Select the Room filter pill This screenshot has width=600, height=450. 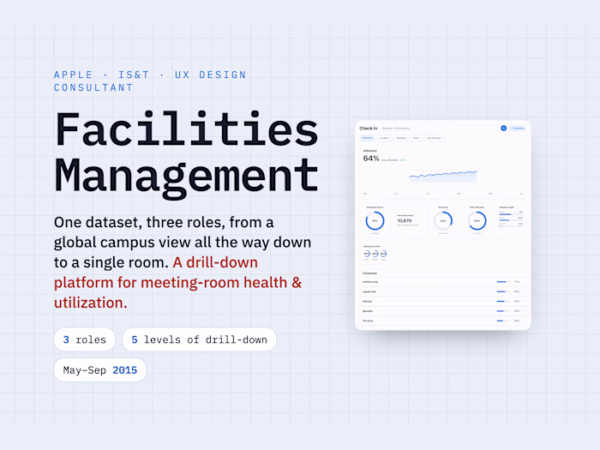click(x=417, y=138)
